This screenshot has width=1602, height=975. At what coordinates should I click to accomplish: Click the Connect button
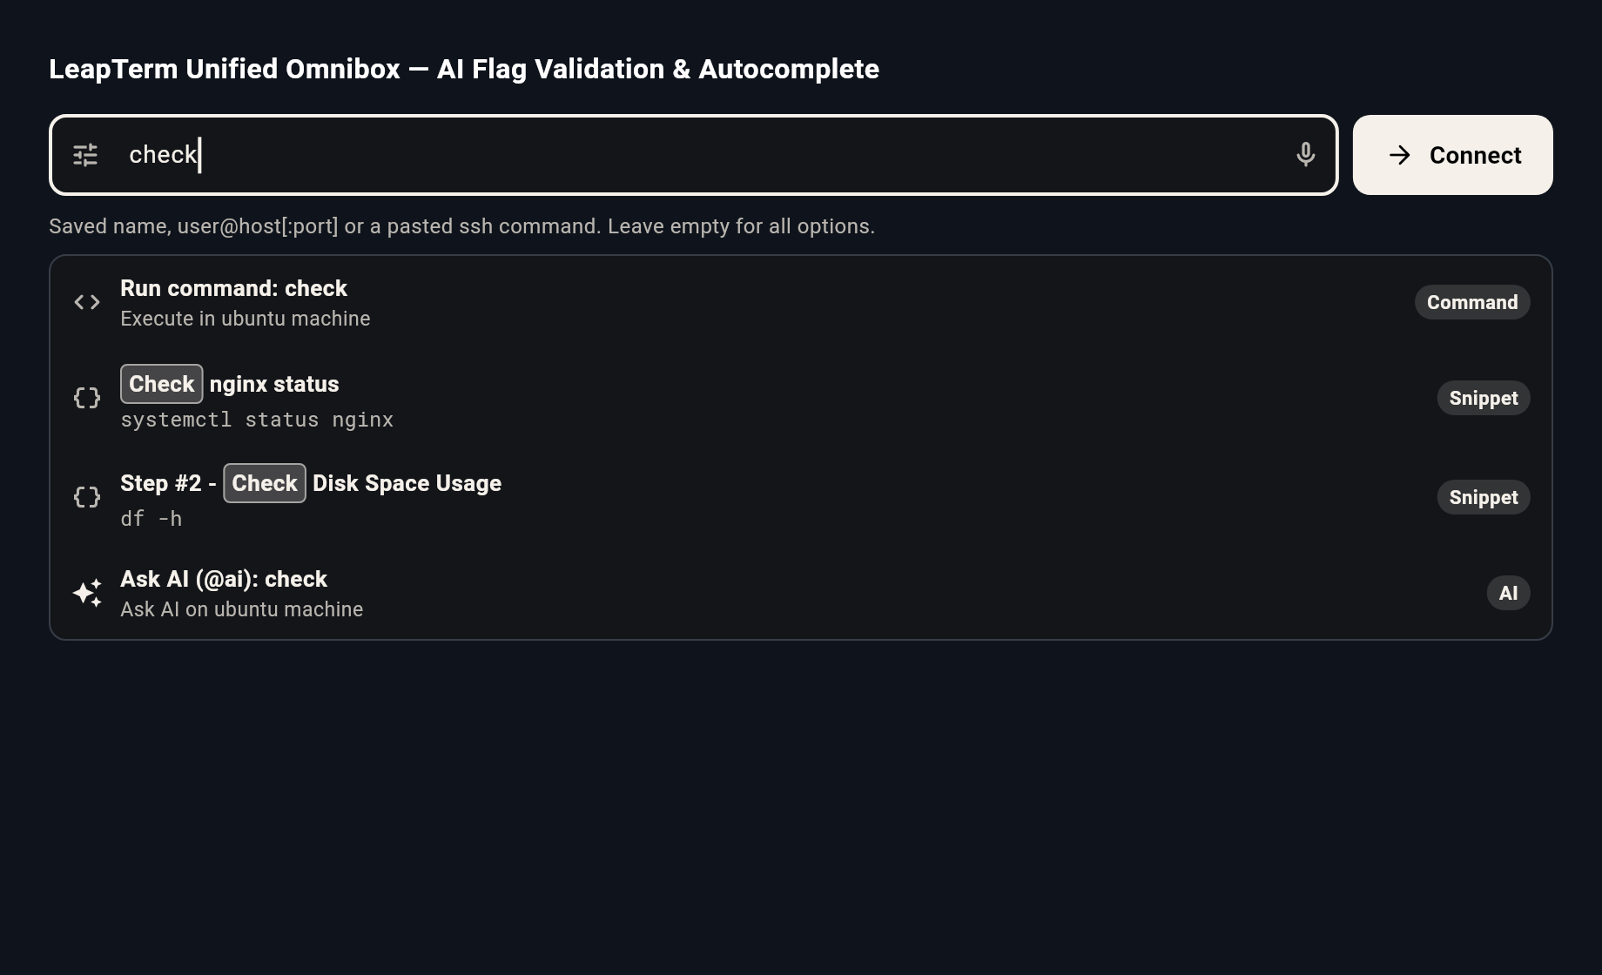click(1452, 155)
